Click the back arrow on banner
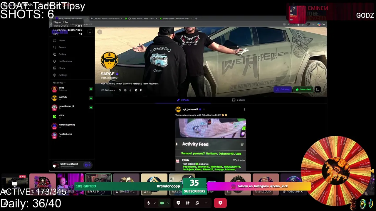Image resolution: width=376 pixels, height=211 pixels. (x=100, y=32)
